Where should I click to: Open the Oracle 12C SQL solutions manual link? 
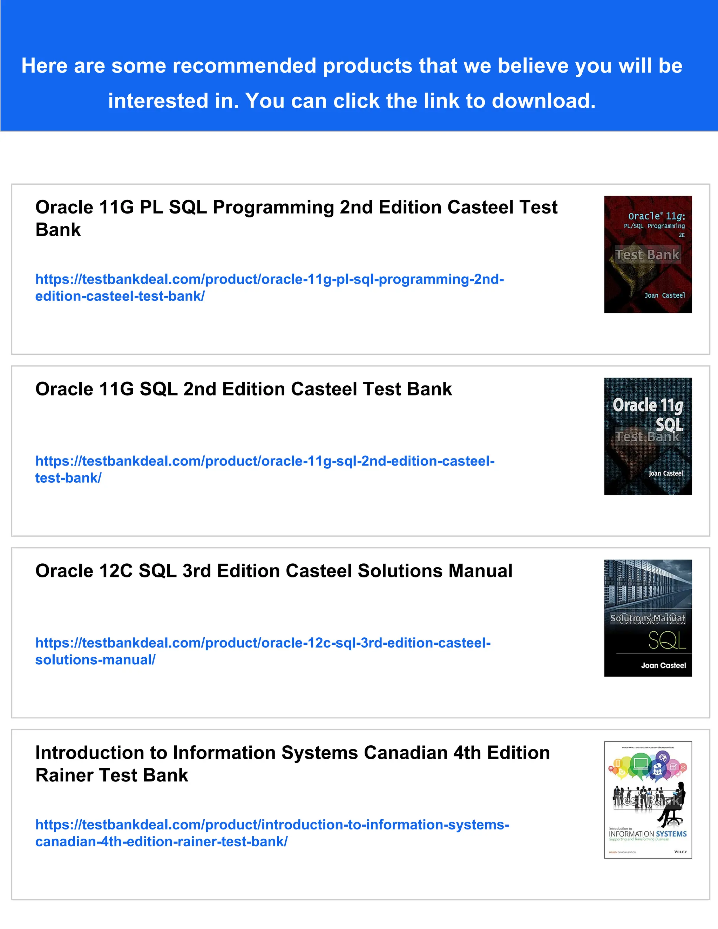(x=263, y=643)
